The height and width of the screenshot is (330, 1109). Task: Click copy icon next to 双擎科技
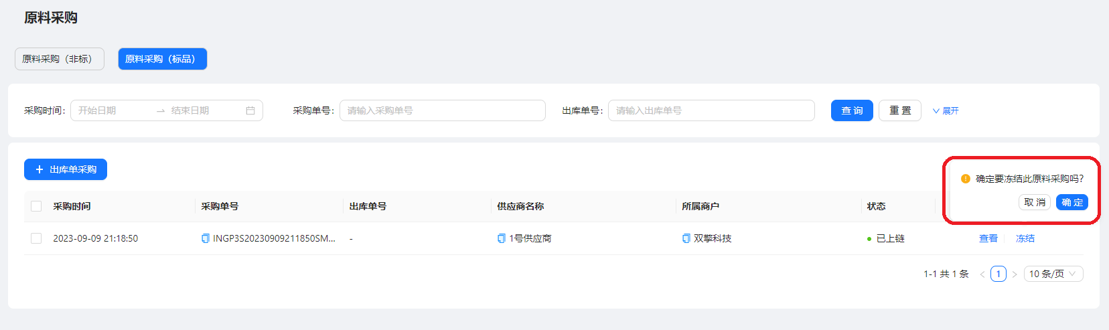point(686,238)
